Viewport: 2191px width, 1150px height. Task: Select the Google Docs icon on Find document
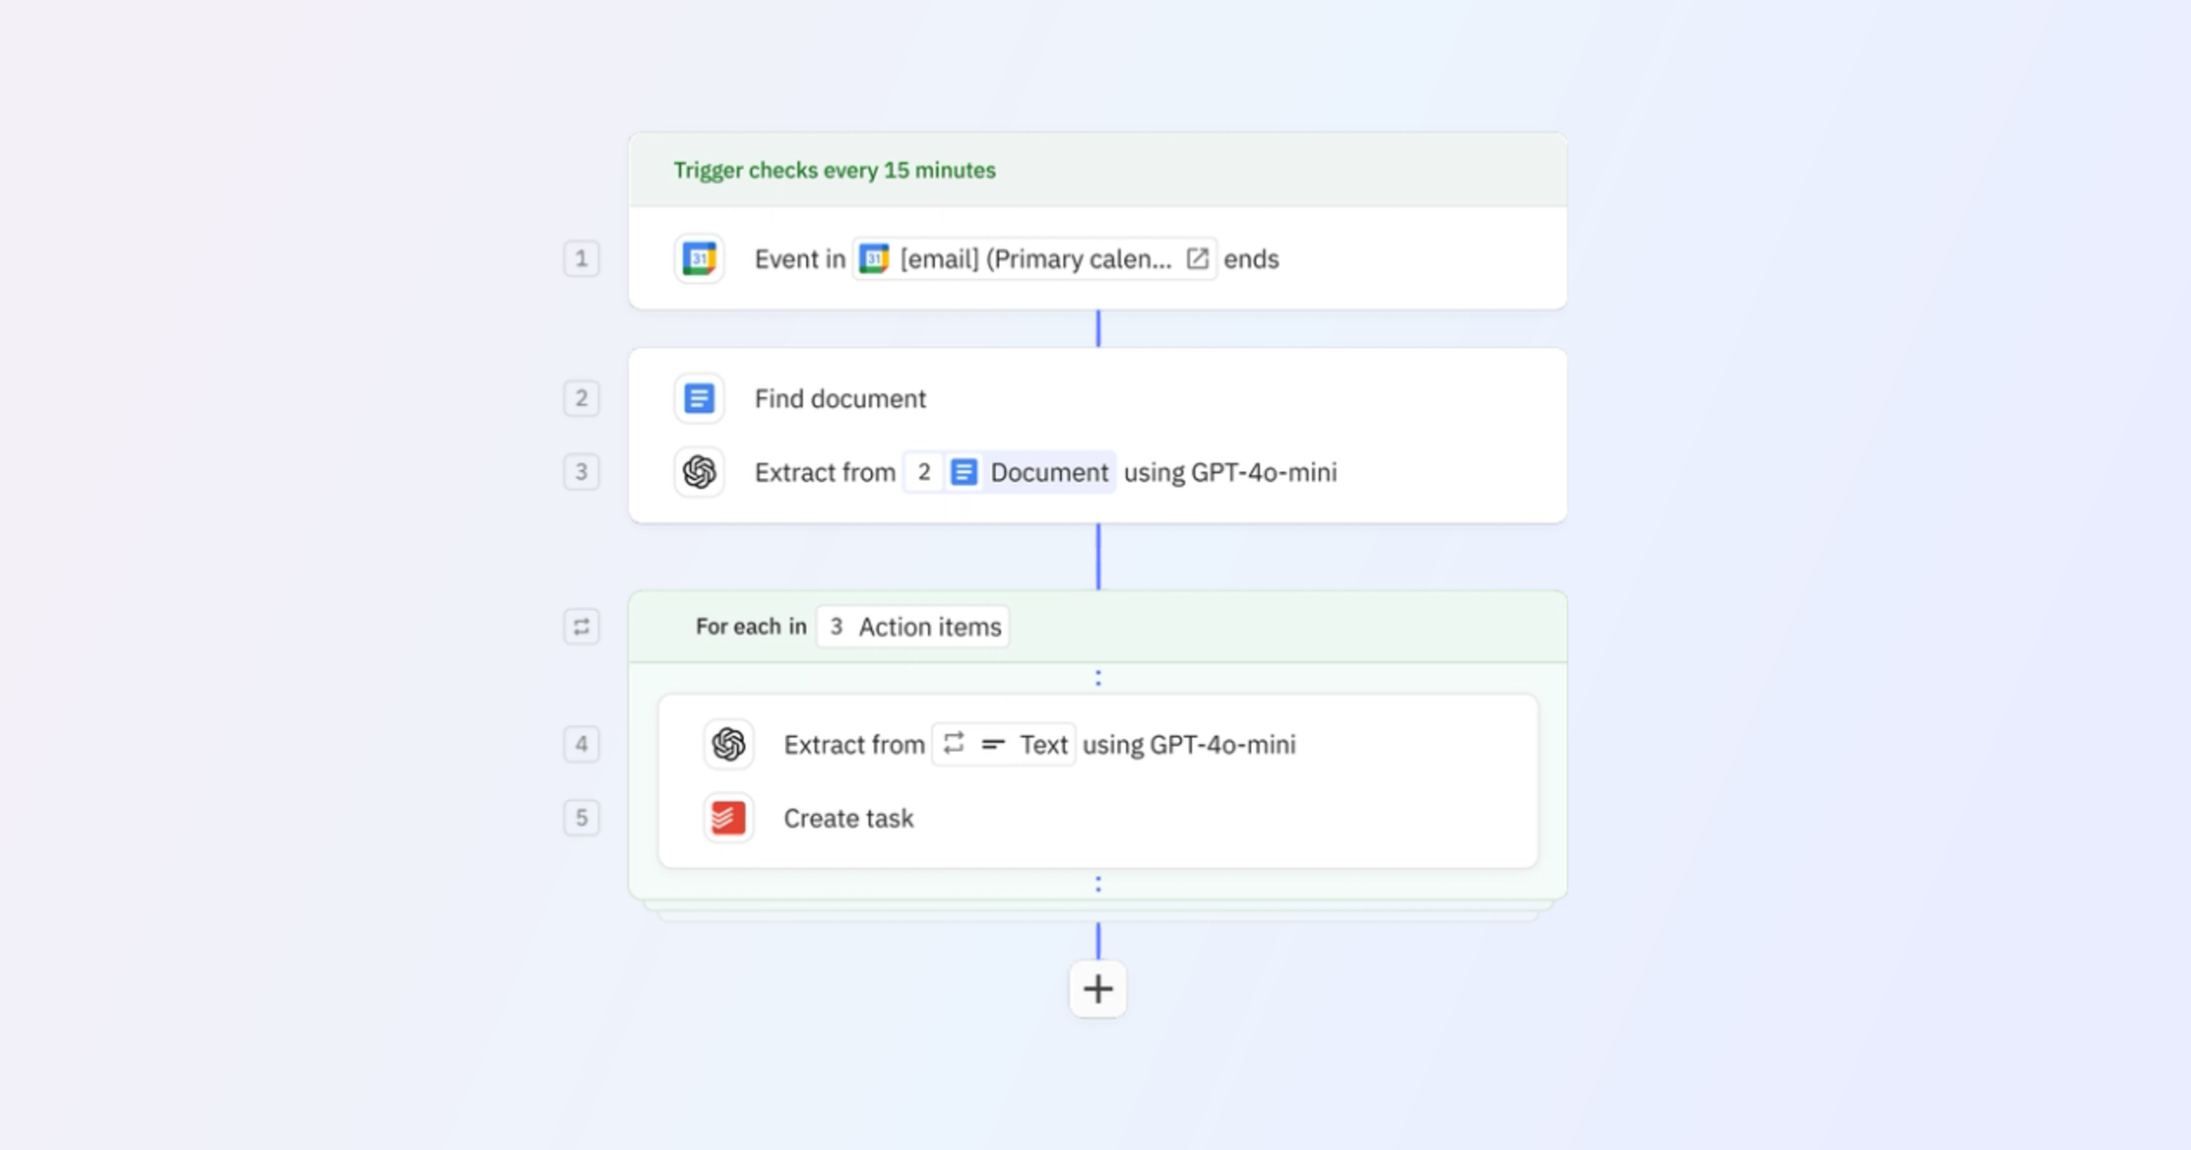(x=698, y=398)
